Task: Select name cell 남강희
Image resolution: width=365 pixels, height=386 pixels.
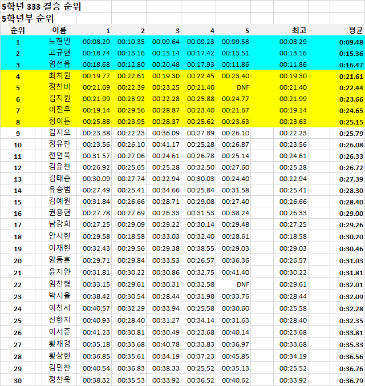Action: click(x=59, y=224)
